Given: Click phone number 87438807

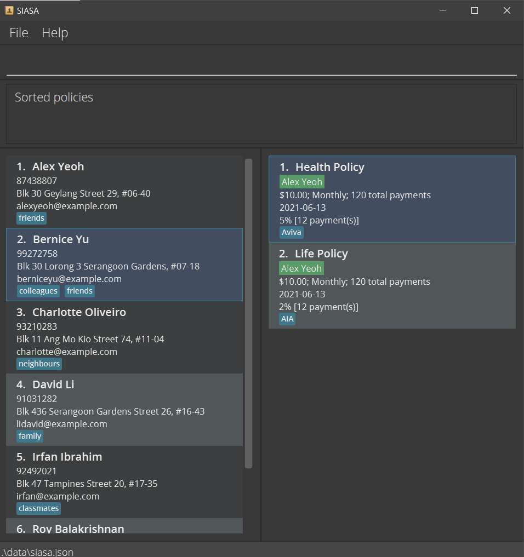Looking at the screenshot, I should click(x=37, y=181).
